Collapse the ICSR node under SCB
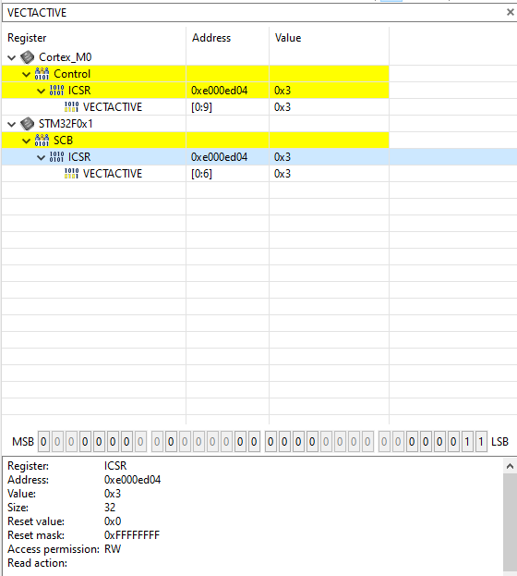 click(x=42, y=157)
